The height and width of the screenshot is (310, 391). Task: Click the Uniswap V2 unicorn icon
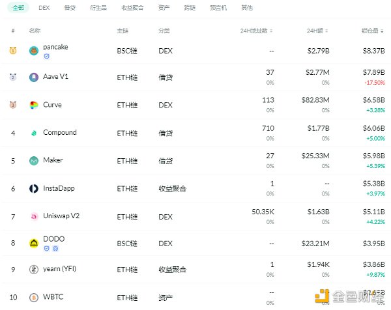(34, 216)
